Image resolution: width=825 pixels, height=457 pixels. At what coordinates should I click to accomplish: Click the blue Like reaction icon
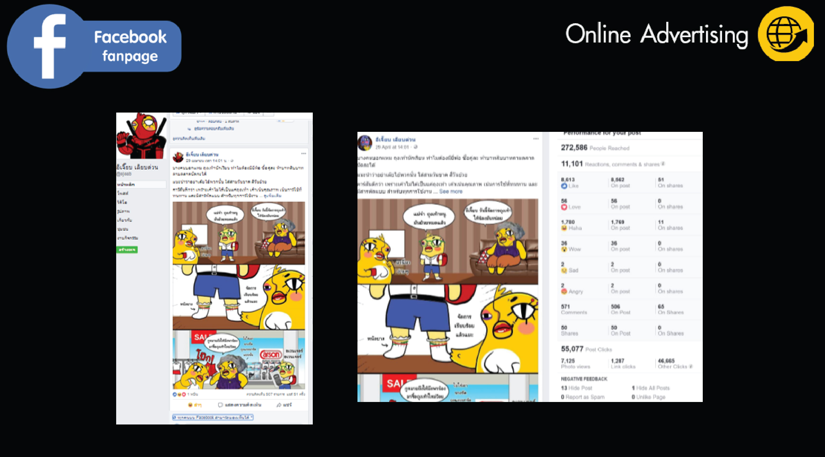click(x=564, y=186)
